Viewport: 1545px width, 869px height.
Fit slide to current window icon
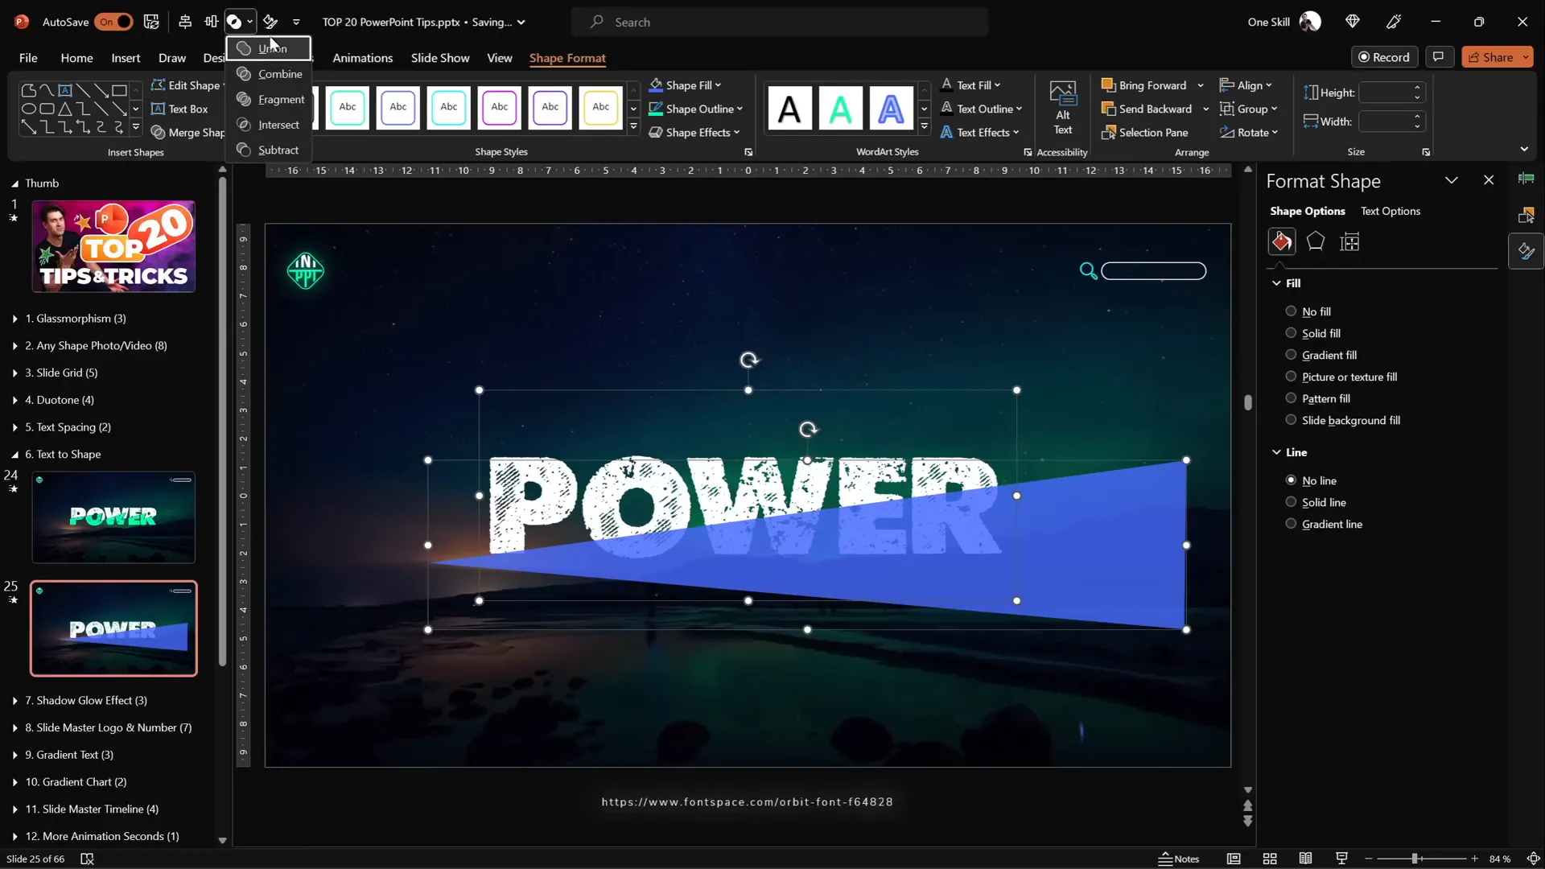click(1533, 859)
